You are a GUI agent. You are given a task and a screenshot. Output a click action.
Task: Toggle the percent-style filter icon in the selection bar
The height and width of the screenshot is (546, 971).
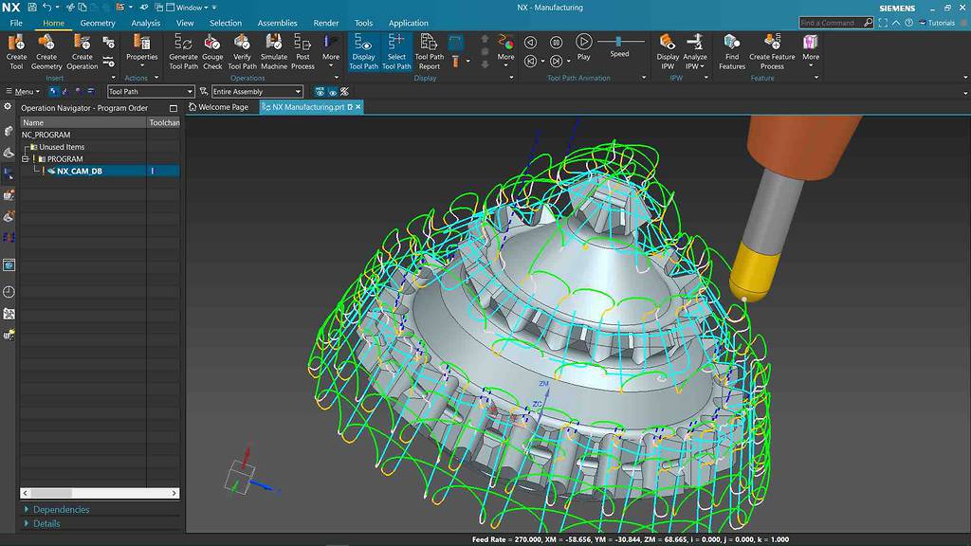344,92
